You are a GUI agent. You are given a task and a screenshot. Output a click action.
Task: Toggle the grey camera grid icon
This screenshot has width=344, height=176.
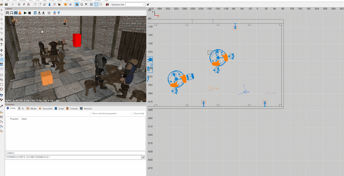click(49, 13)
